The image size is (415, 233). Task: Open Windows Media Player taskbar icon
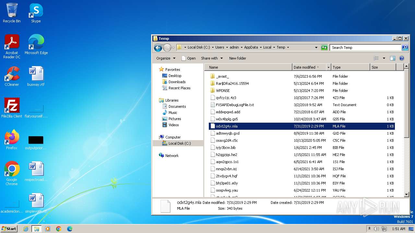point(48,229)
